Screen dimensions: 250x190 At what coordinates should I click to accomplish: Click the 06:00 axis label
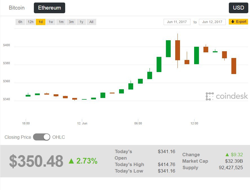138,123
